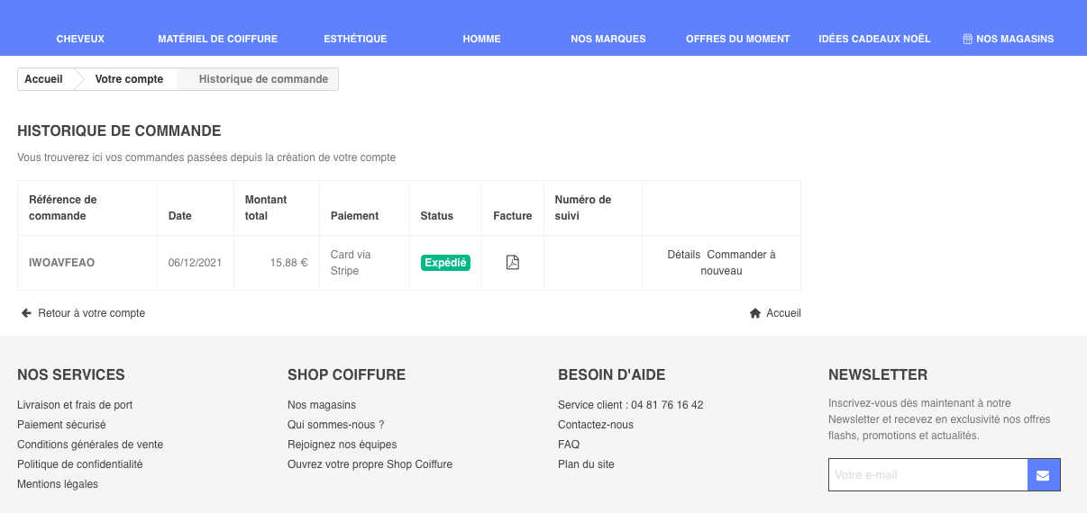
Task: Click the Service client phone number
Action: 667,405
